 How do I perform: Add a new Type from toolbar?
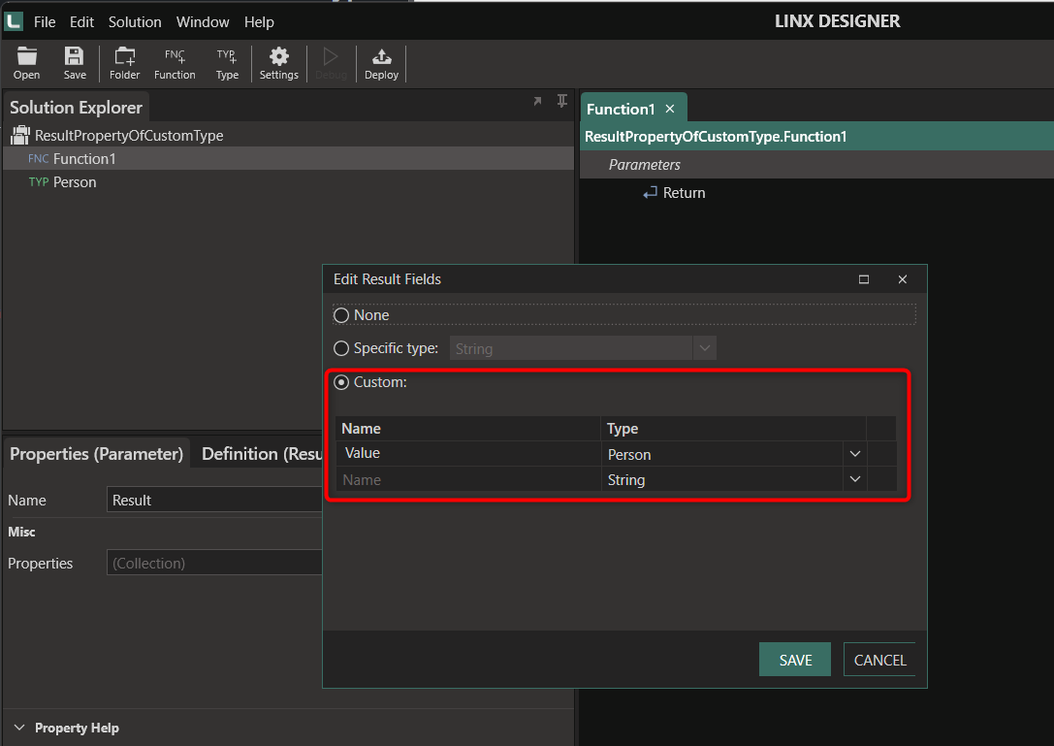point(227,64)
